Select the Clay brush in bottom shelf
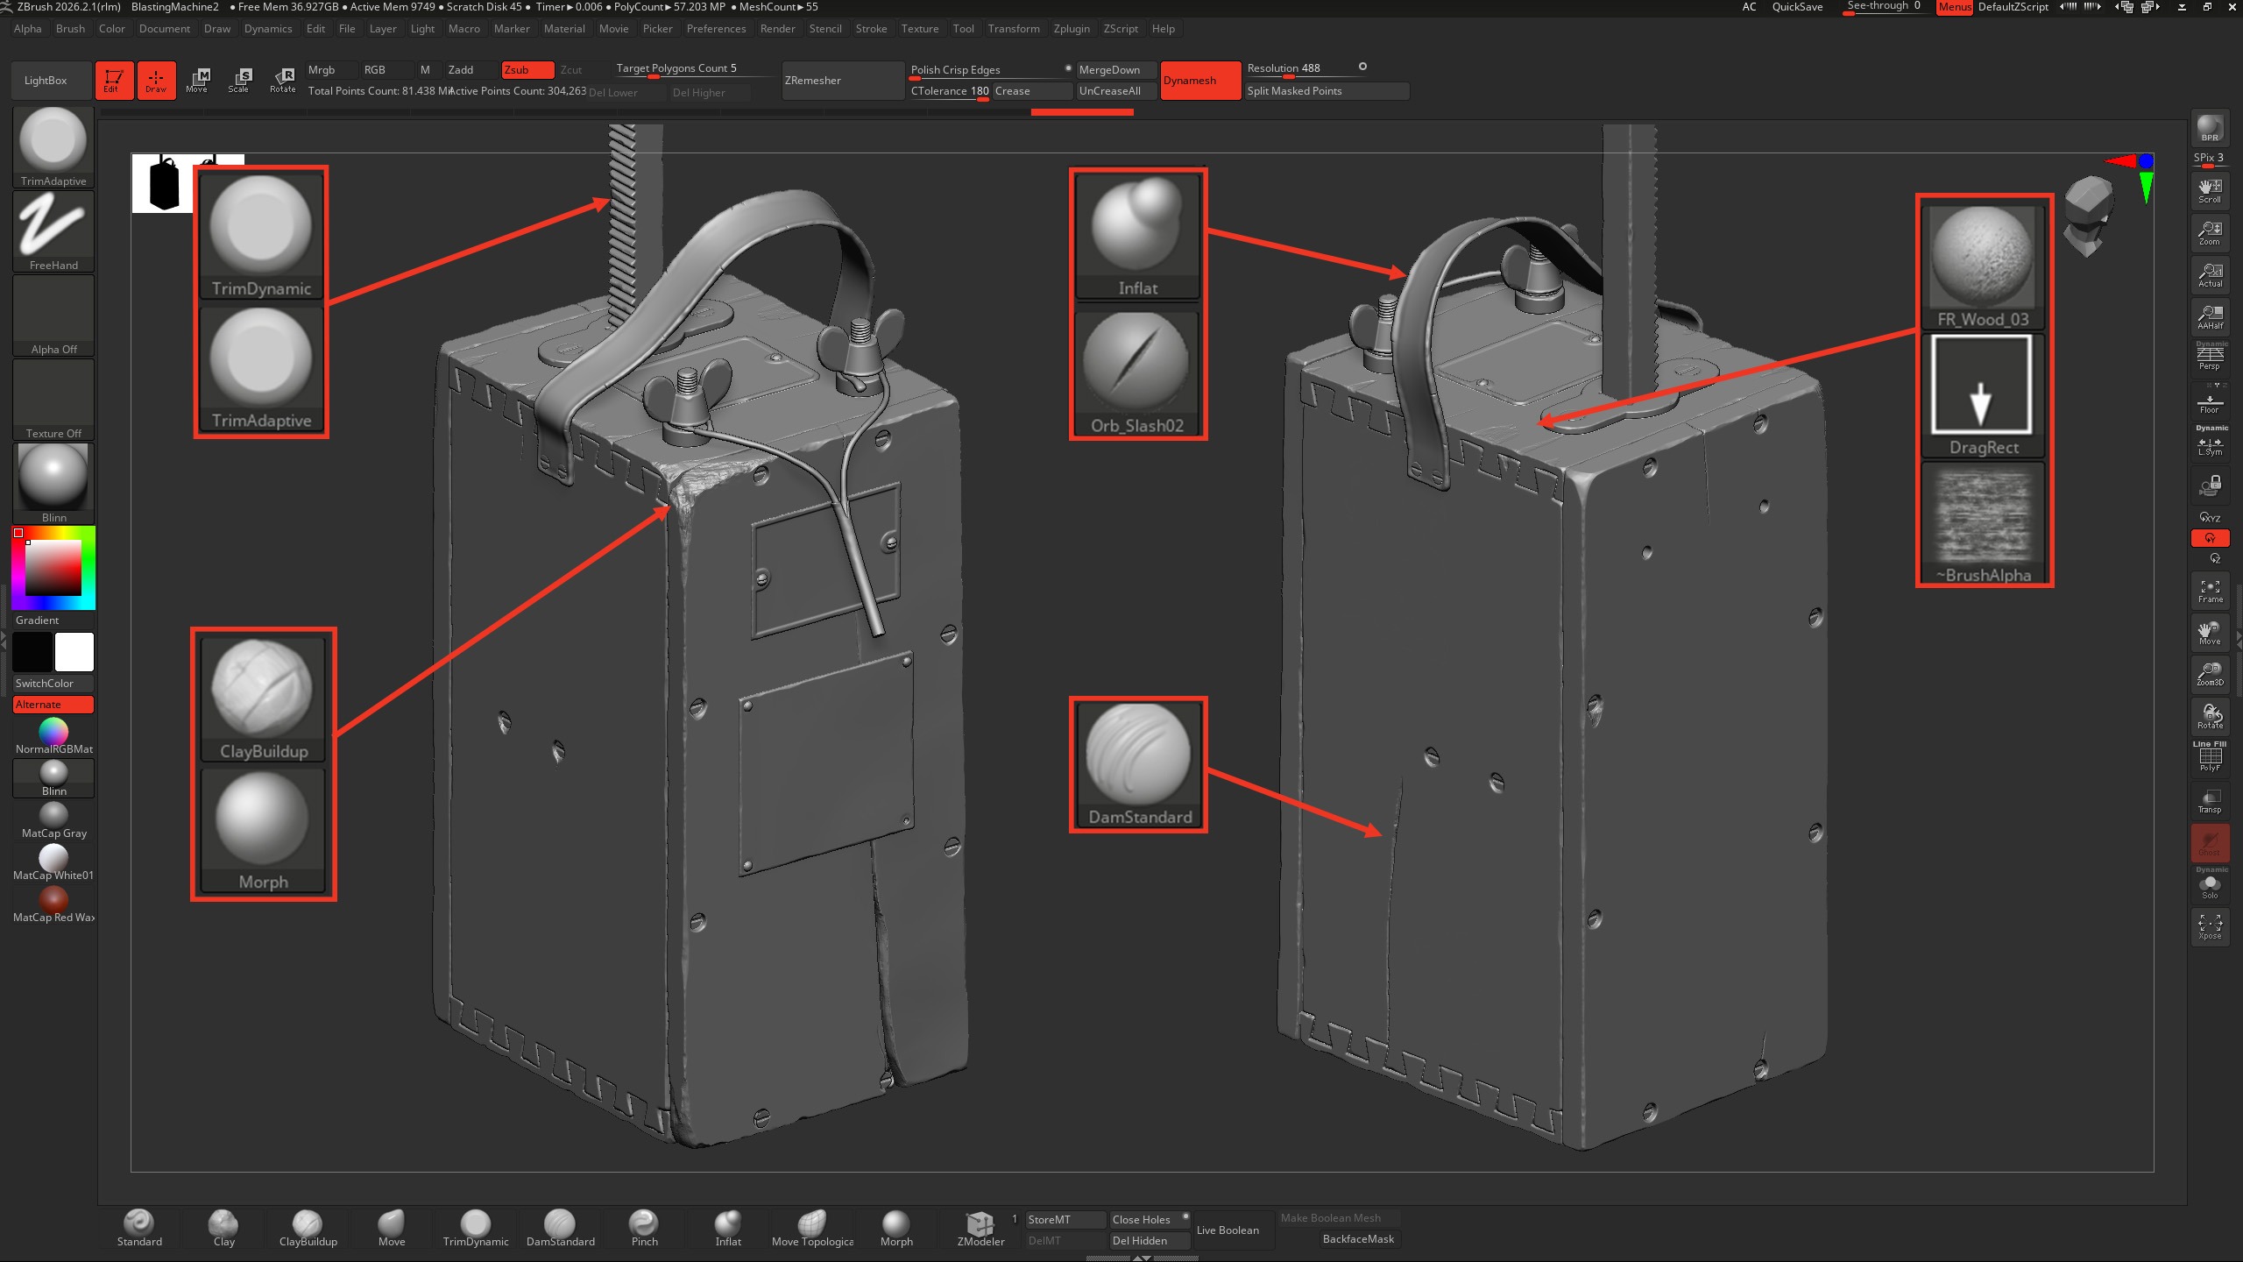Screen dimensions: 2243x1262 click(223, 1228)
